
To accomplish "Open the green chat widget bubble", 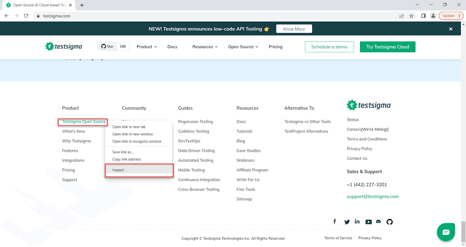I will [446, 232].
